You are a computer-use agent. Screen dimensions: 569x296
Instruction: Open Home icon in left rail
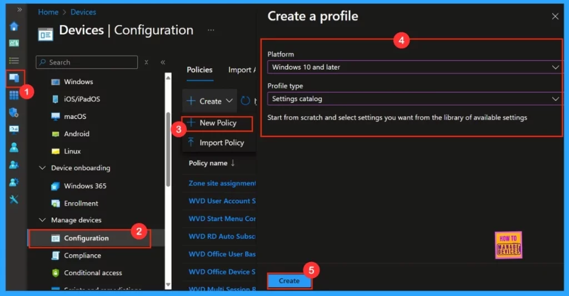(x=14, y=27)
